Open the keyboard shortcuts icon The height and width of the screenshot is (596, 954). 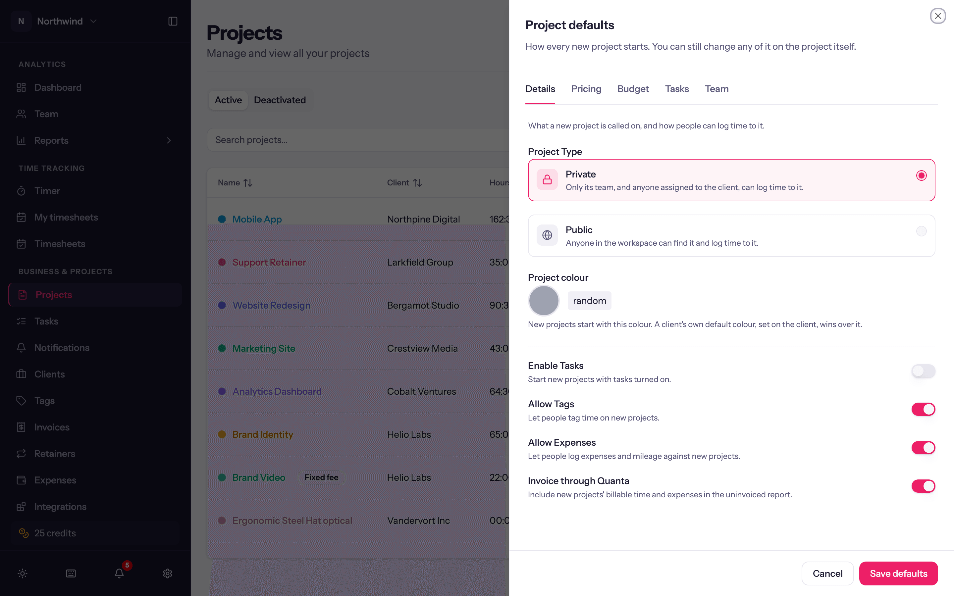coord(71,573)
